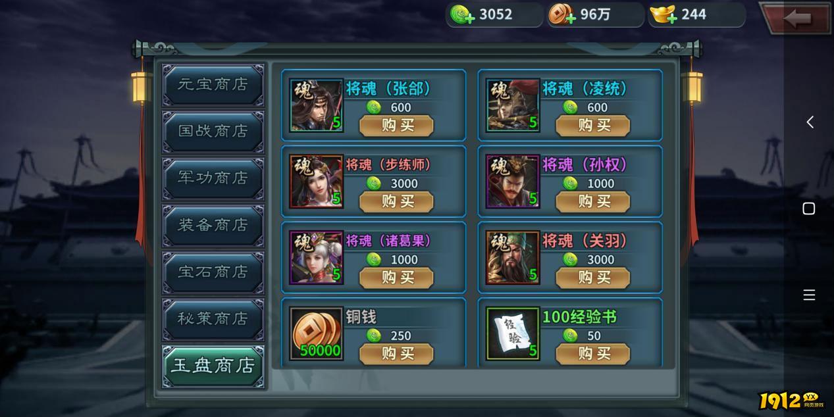Open the 军功商店 tab
This screenshot has height=417, width=834.
[x=213, y=178]
